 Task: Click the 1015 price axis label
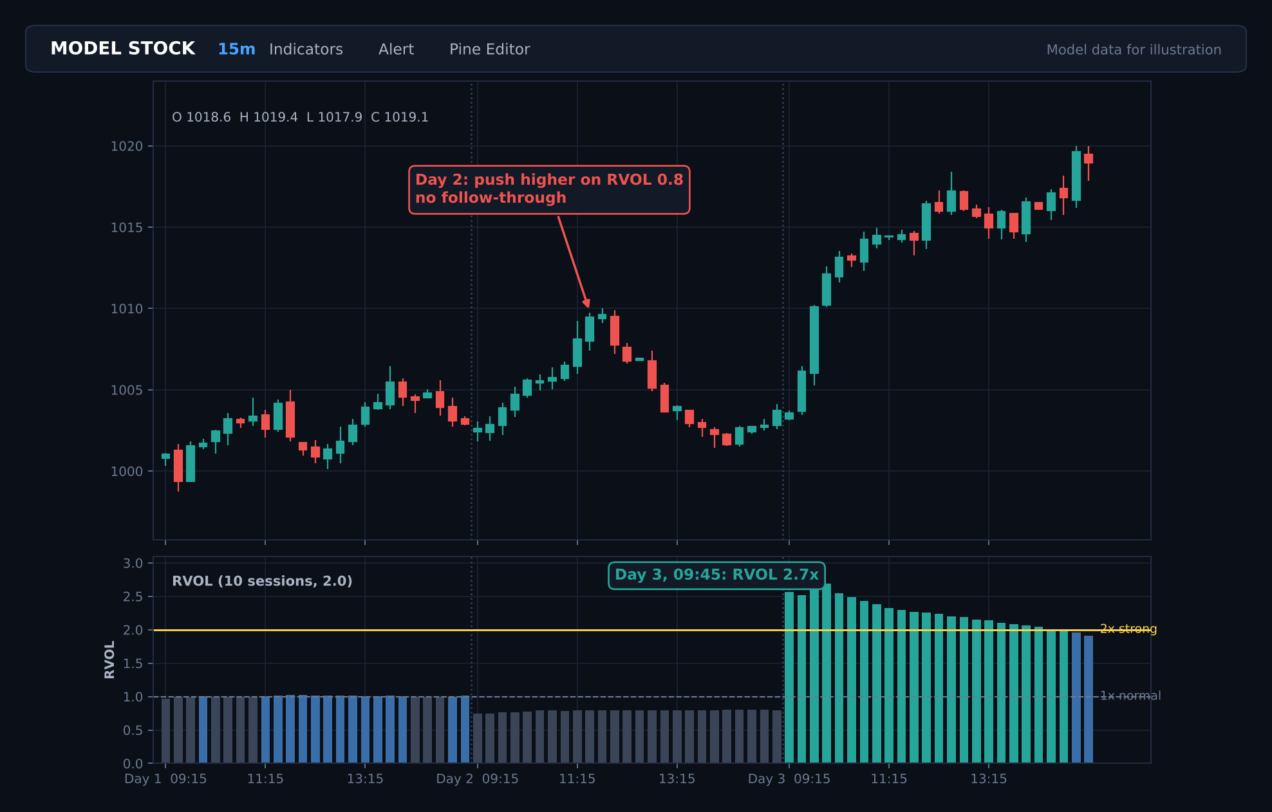127,227
